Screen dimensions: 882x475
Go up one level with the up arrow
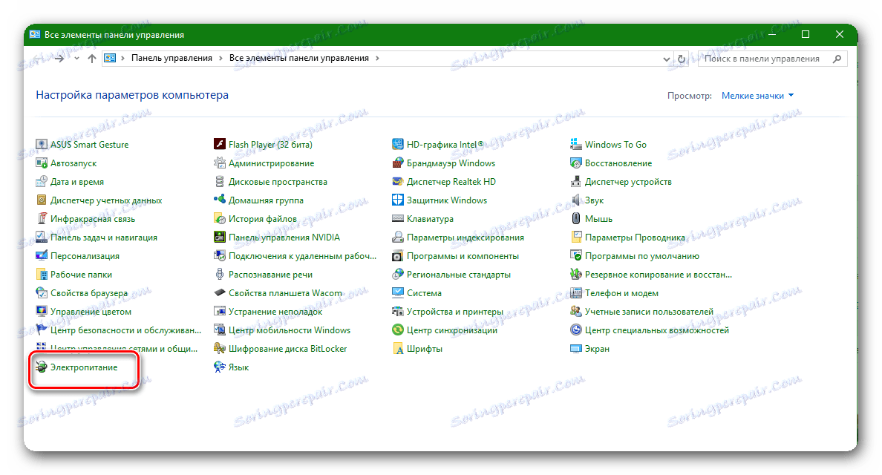coord(91,59)
